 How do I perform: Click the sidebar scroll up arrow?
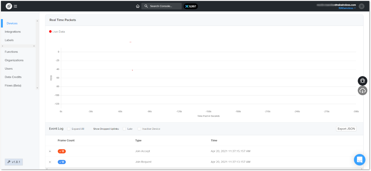(37, 21)
